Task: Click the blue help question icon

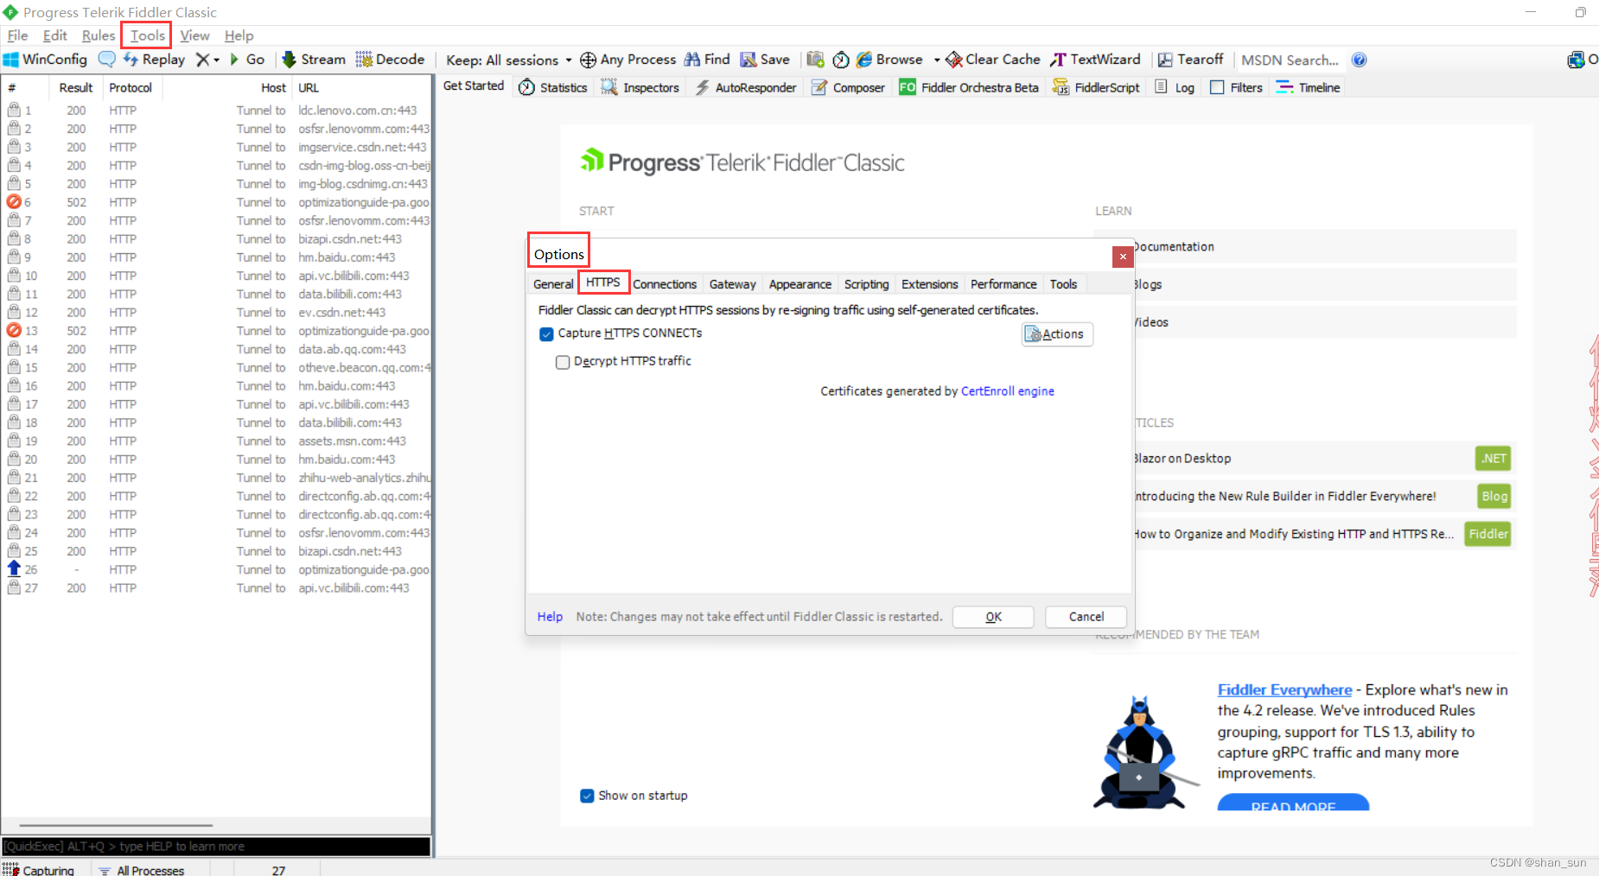Action: point(1359,60)
